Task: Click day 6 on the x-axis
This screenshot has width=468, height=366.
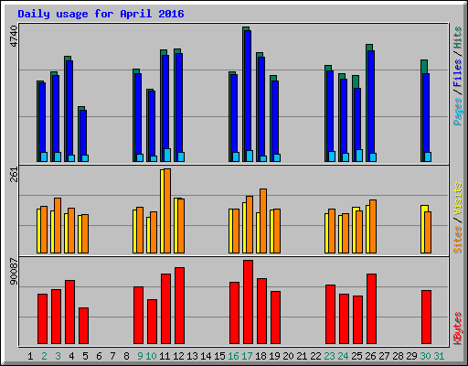Action: tap(99, 356)
